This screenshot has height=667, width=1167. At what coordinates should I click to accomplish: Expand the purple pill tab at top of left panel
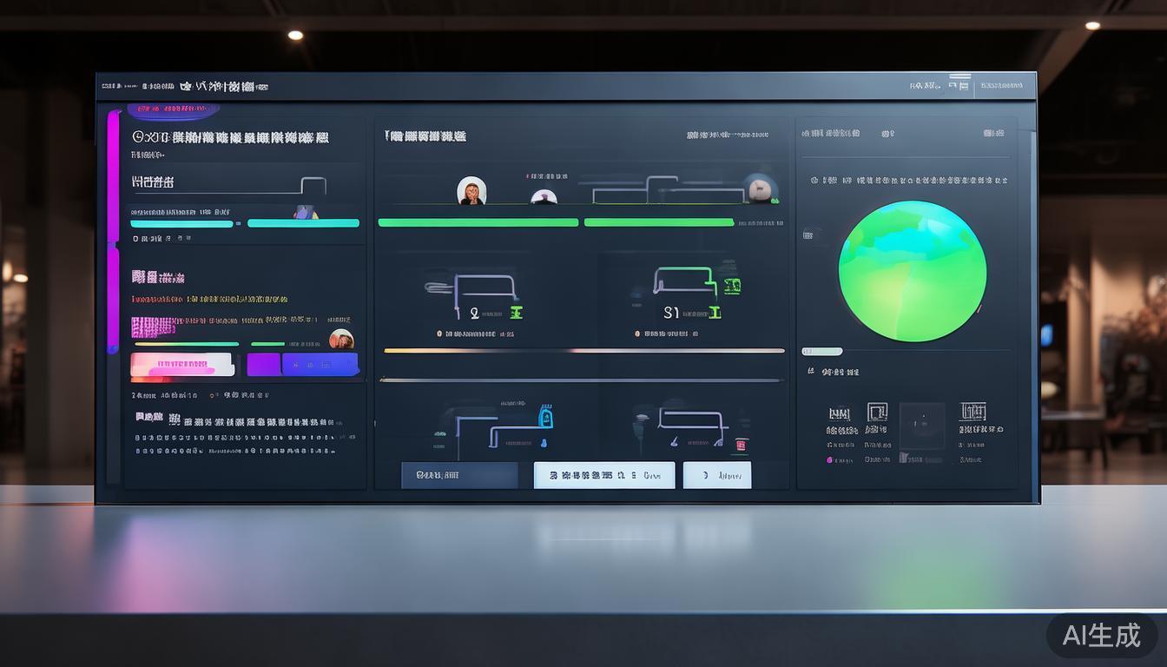pos(173,110)
